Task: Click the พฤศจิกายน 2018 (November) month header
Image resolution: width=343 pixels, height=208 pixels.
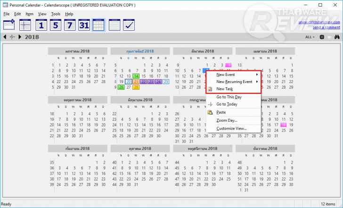Action: point(203,149)
